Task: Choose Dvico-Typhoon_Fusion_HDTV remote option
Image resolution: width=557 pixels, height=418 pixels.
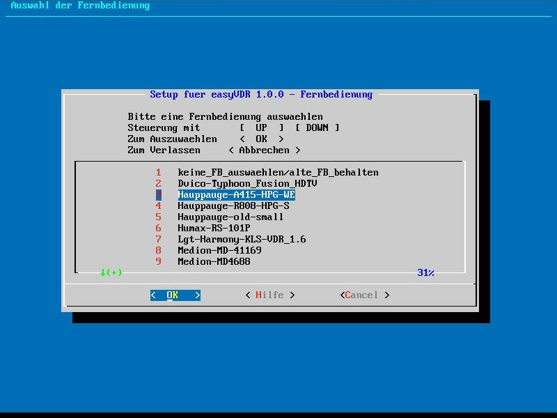Action: coord(247,183)
